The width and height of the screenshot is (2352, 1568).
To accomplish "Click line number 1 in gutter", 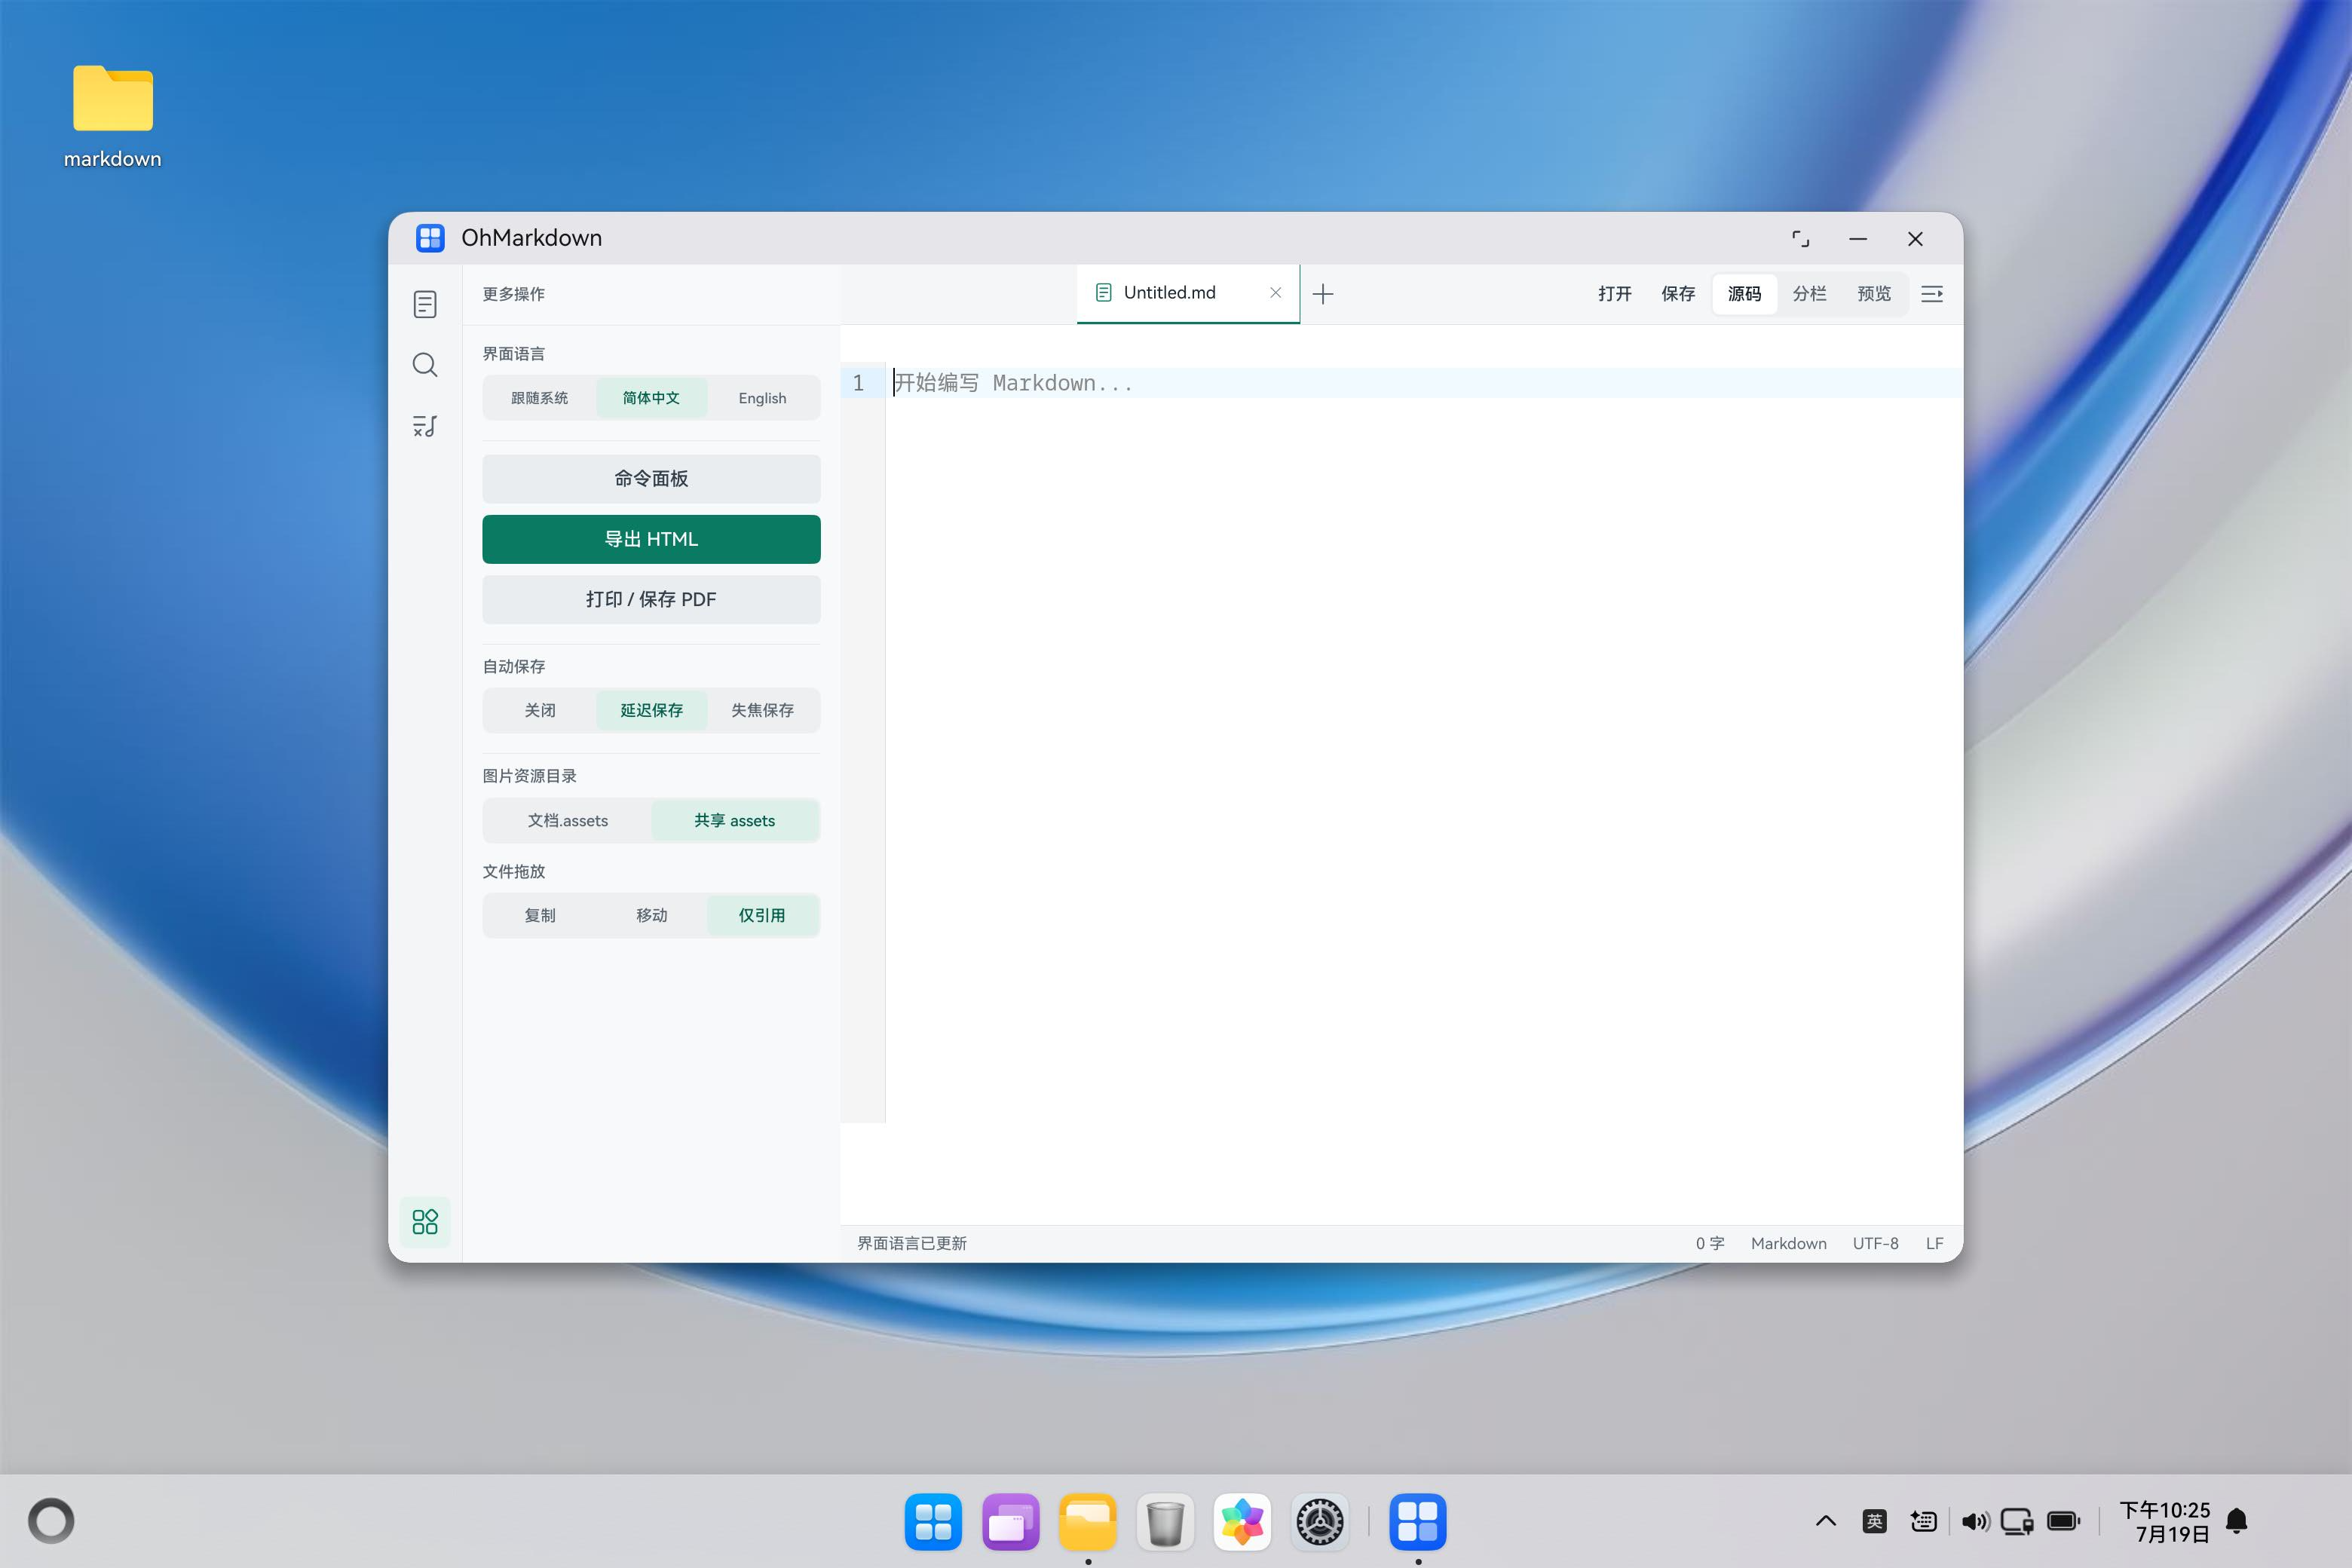I will click(858, 383).
